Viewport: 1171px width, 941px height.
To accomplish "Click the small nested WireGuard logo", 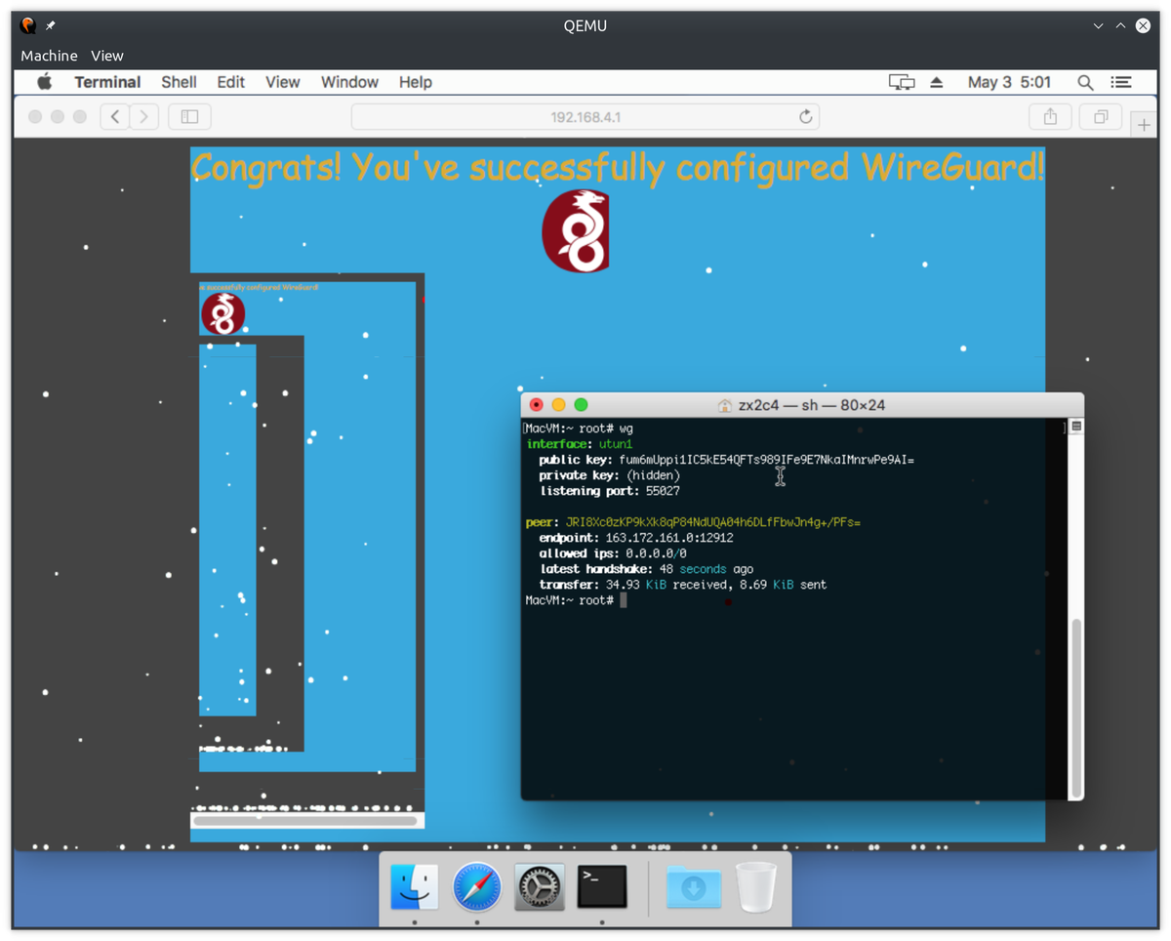I will tap(222, 314).
